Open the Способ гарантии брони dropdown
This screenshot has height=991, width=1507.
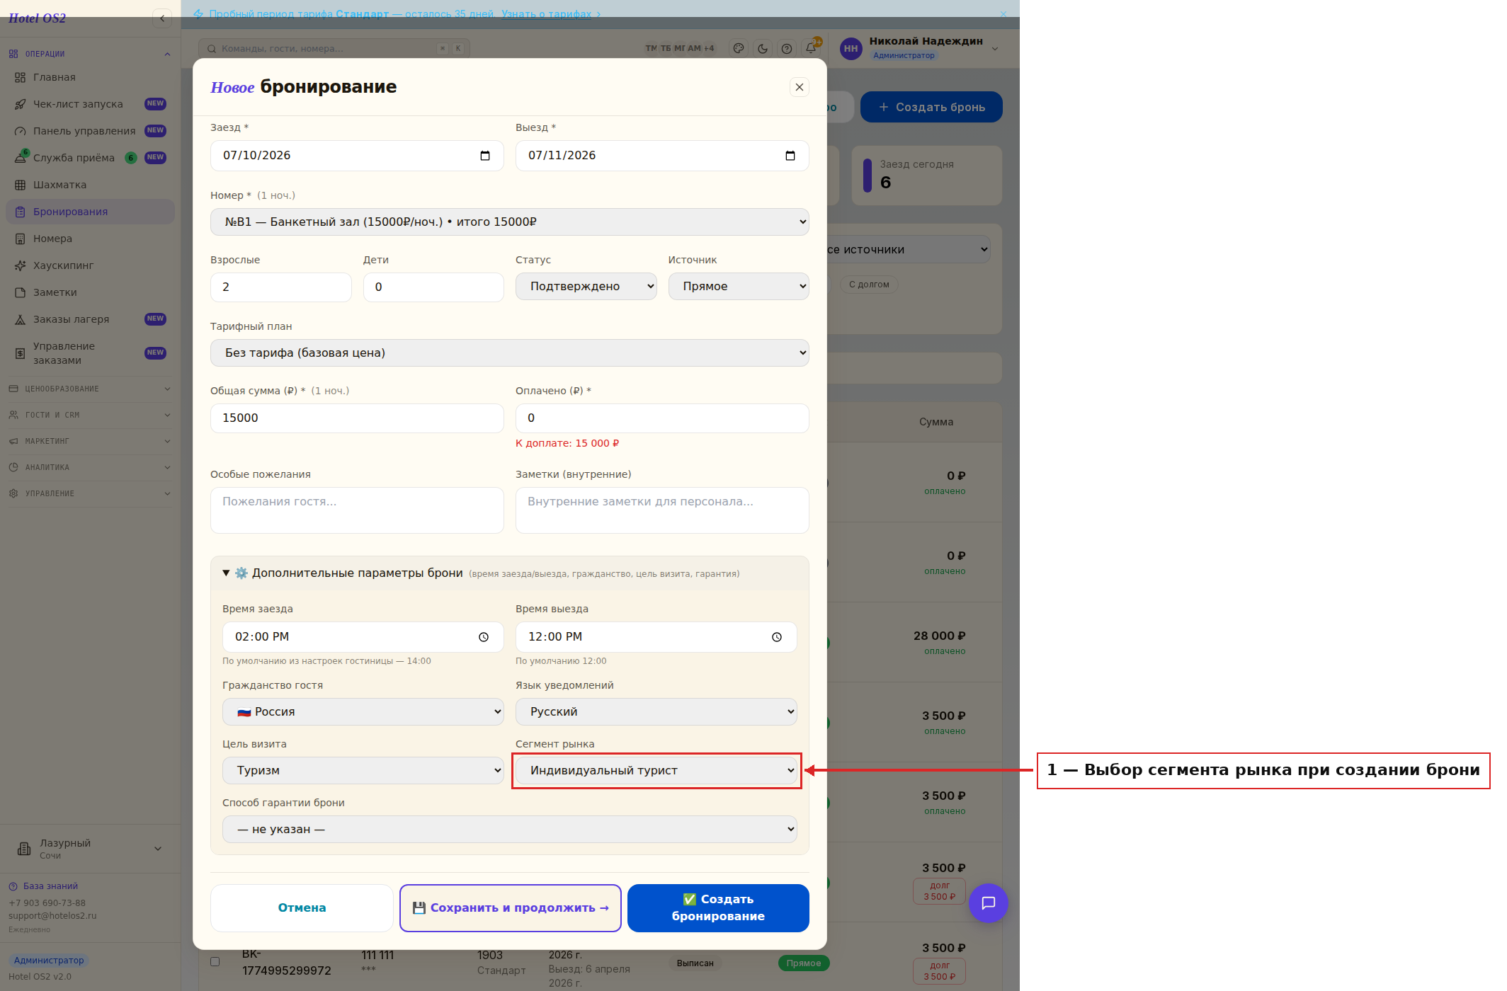509,829
